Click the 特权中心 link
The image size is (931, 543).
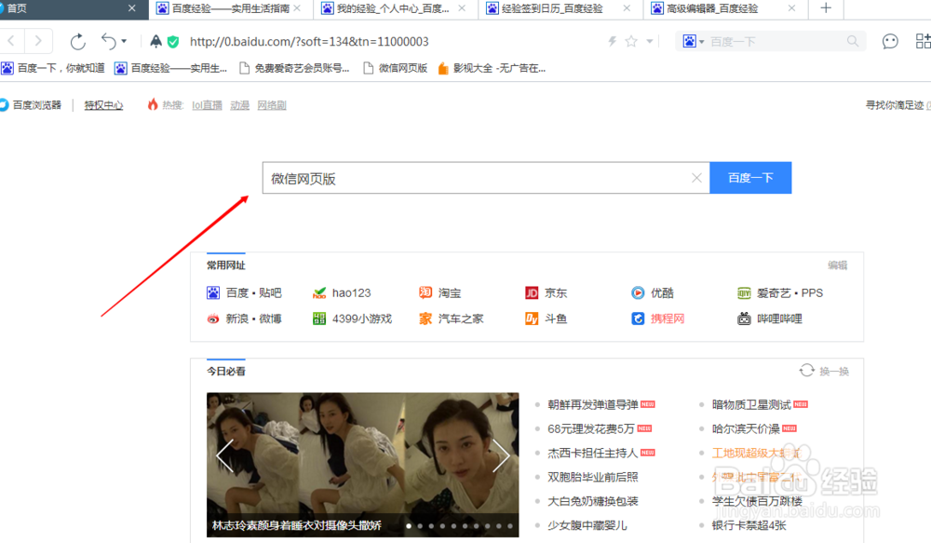(x=103, y=105)
